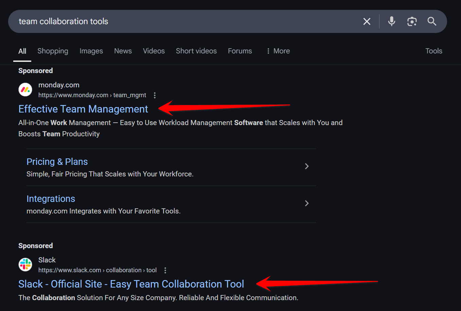Start voice search with microphone icon
The width and height of the screenshot is (461, 311).
click(x=391, y=21)
